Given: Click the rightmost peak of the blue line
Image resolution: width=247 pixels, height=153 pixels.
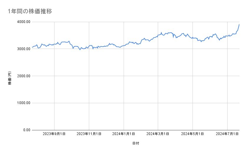Looking at the screenshot, I should coord(239,24).
